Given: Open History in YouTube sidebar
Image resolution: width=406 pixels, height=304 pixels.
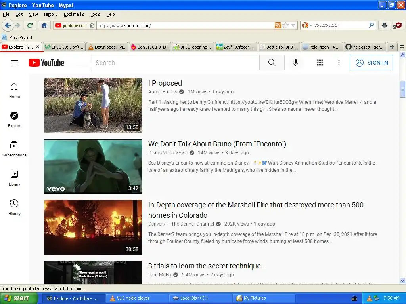Looking at the screenshot, I should (x=14, y=207).
